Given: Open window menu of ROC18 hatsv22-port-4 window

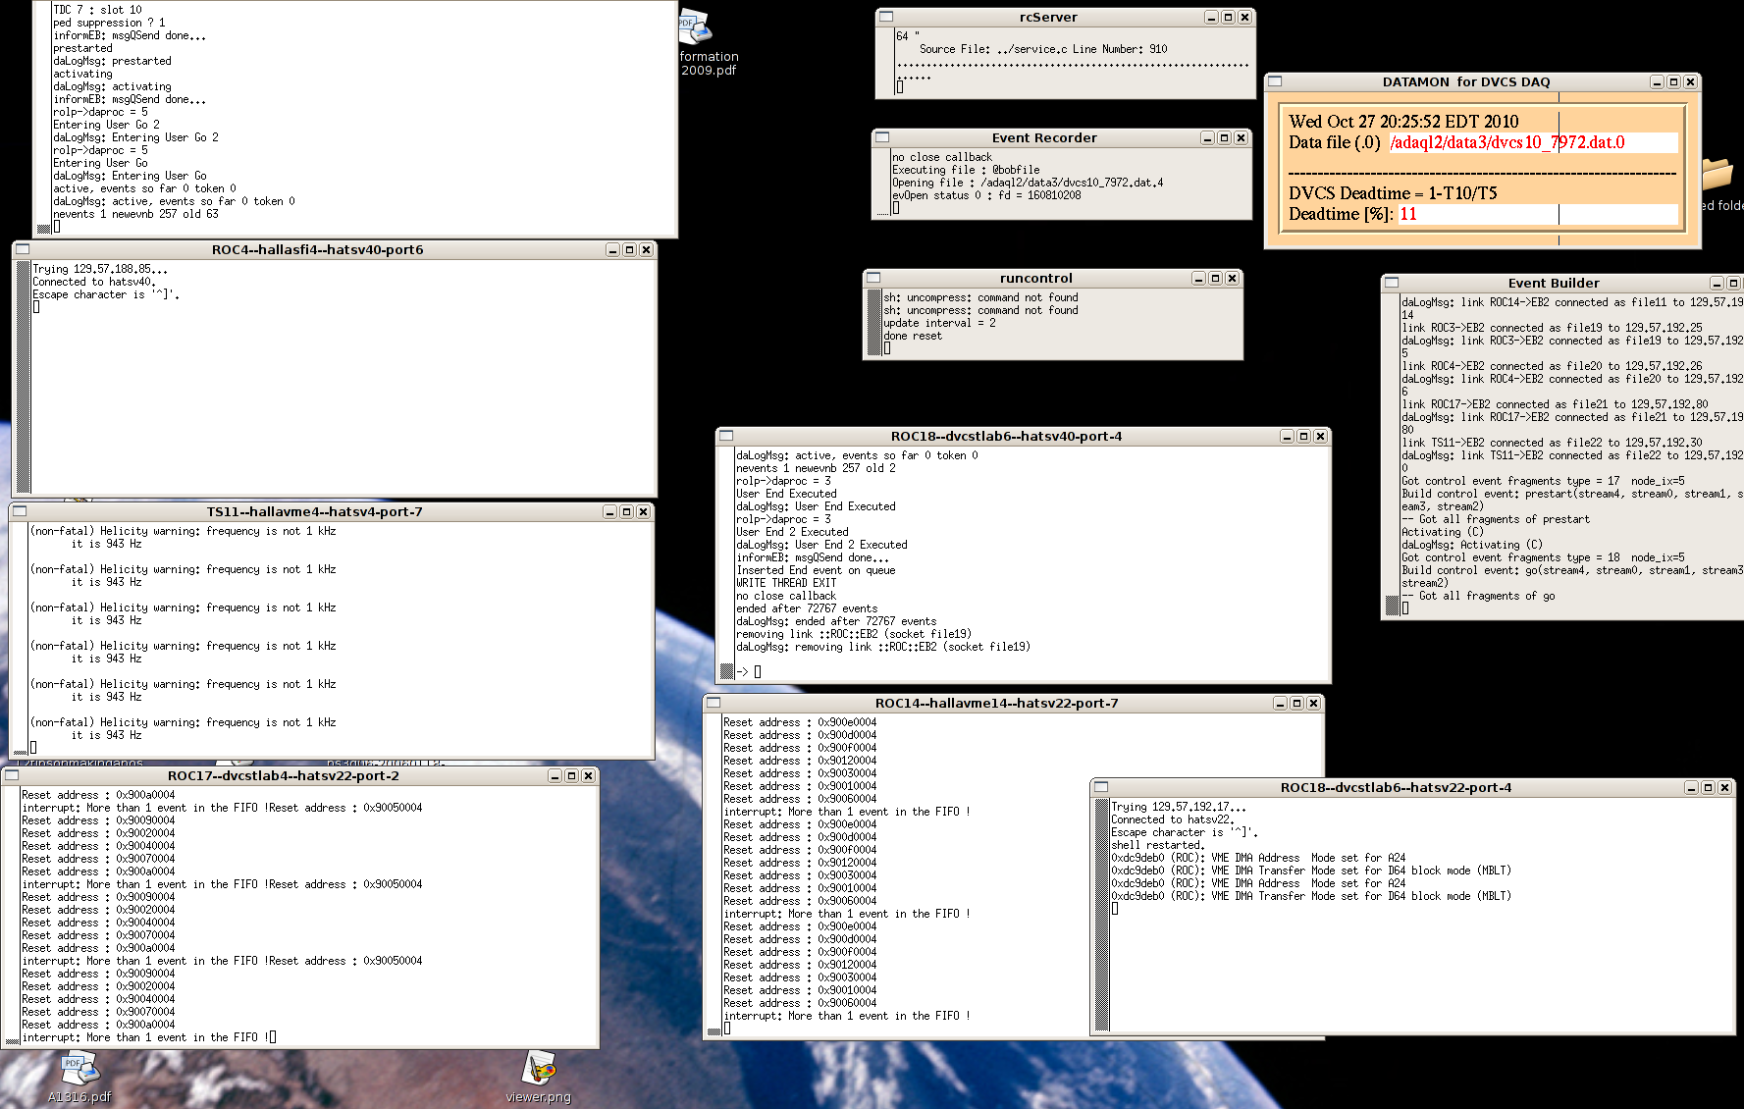Looking at the screenshot, I should point(1101,788).
